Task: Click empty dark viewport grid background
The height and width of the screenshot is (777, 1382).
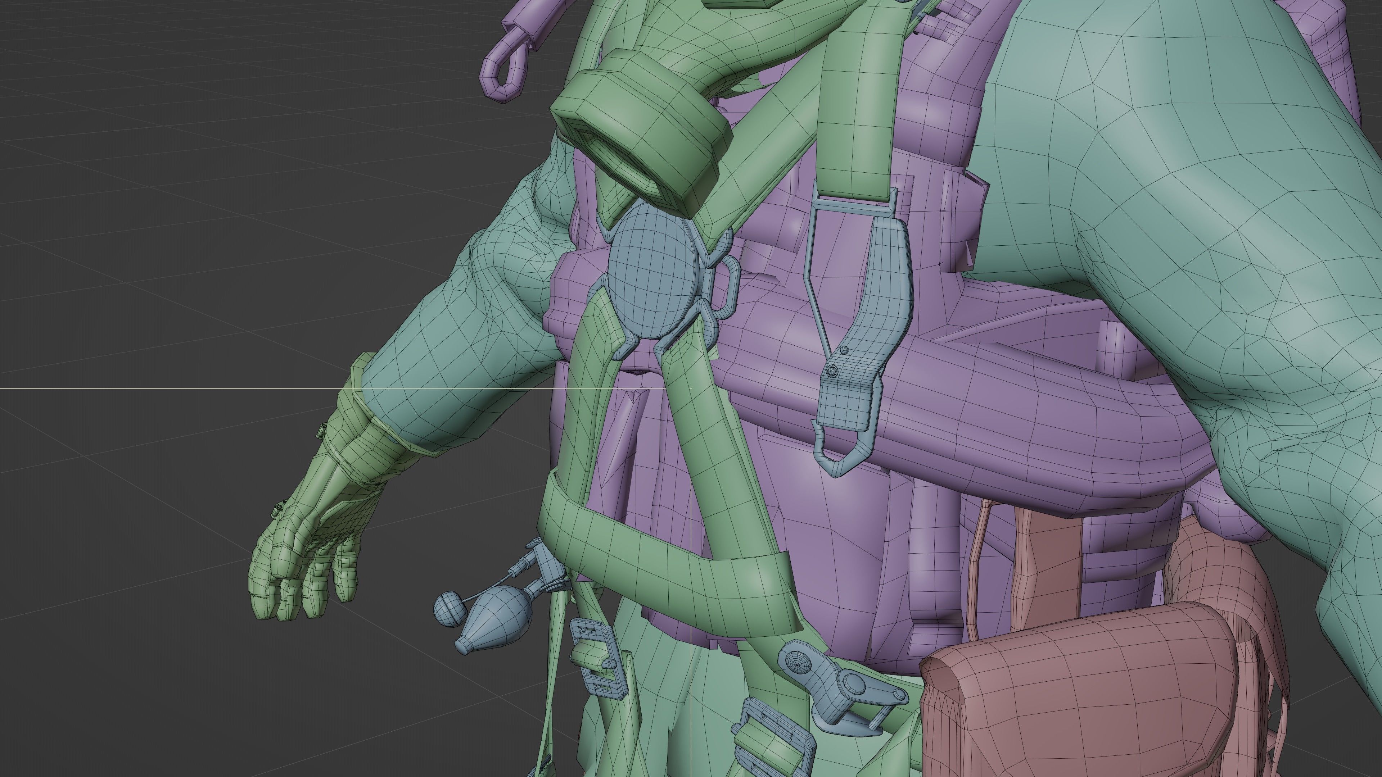Action: (161, 214)
